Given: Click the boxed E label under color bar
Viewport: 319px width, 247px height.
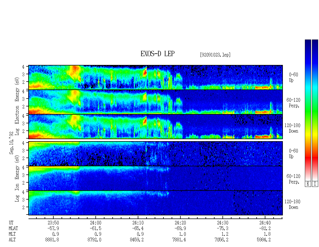Looking at the screenshot, I should [308, 184].
